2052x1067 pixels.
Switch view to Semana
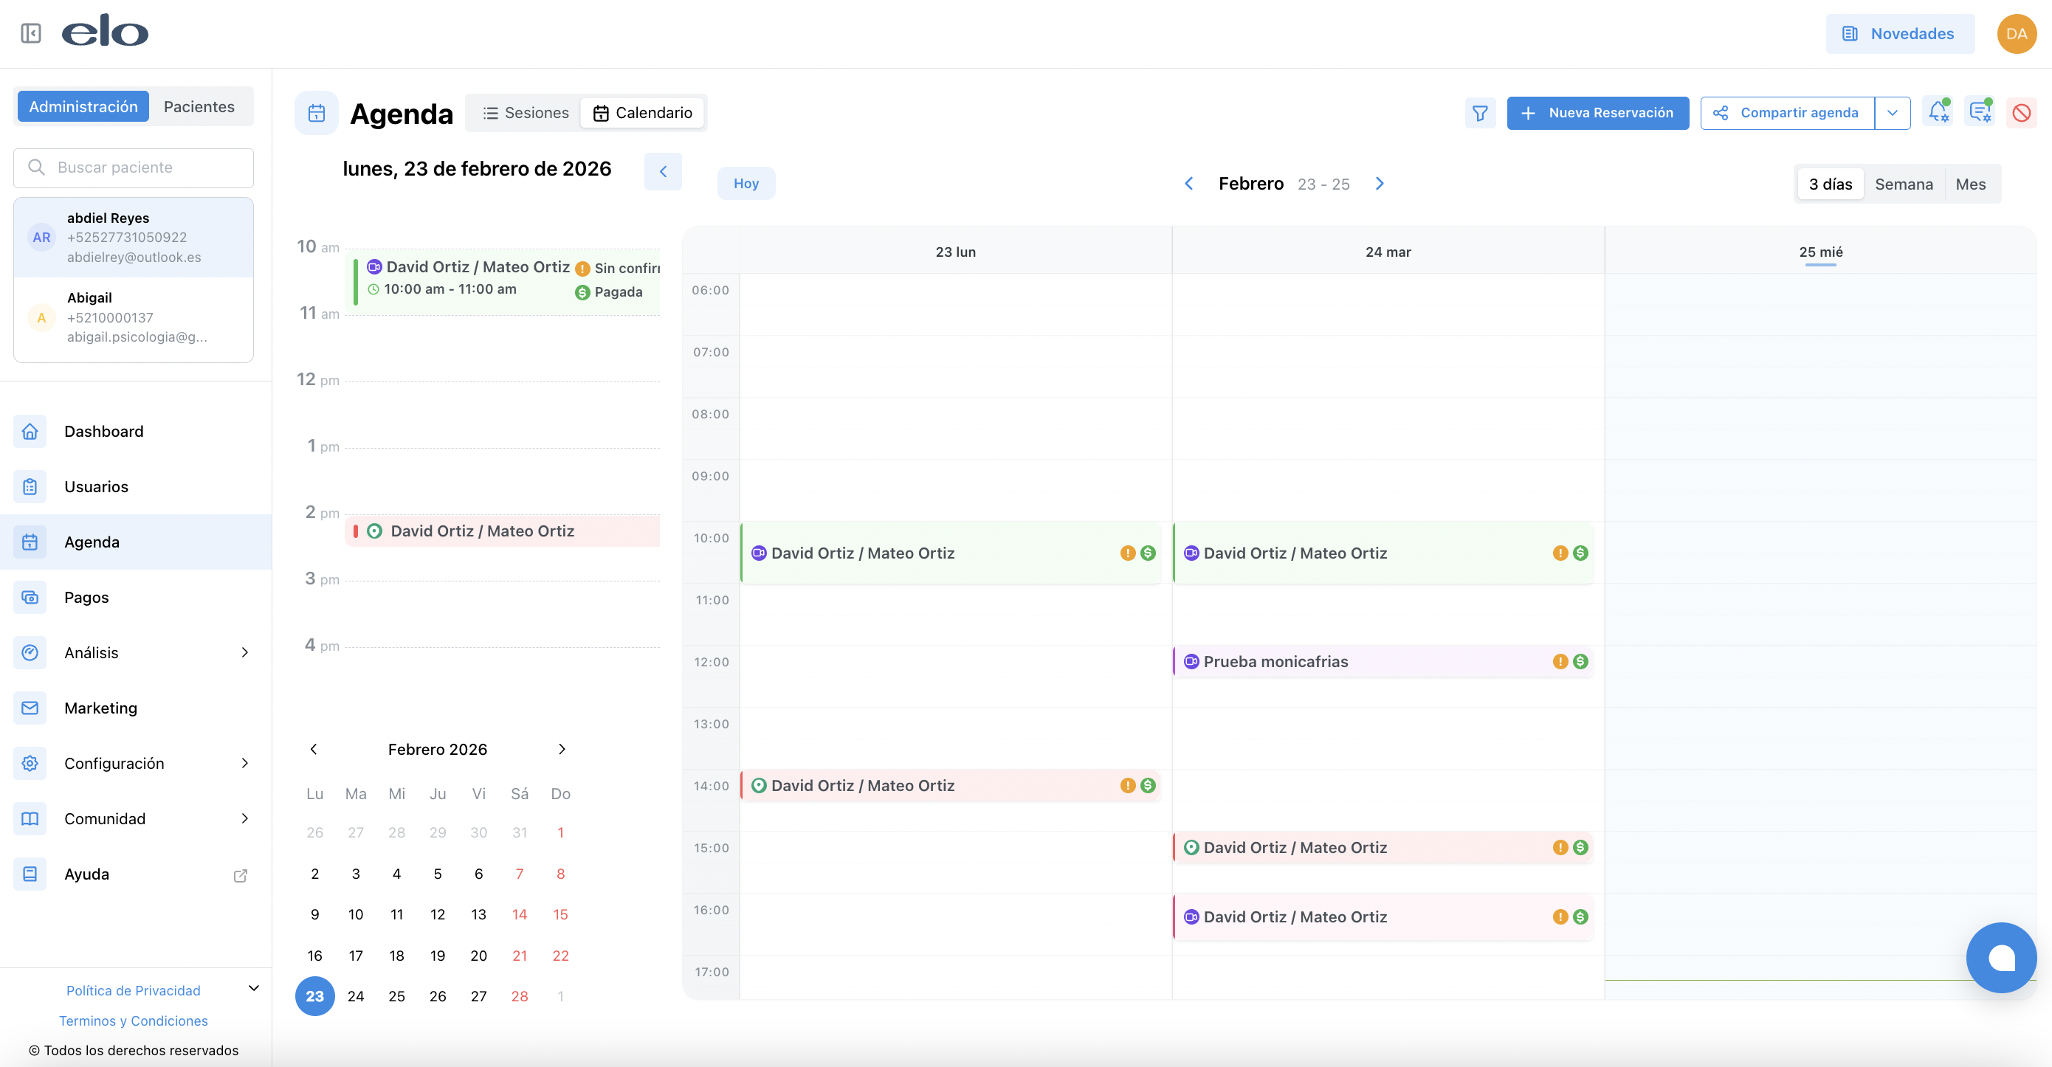(1903, 184)
